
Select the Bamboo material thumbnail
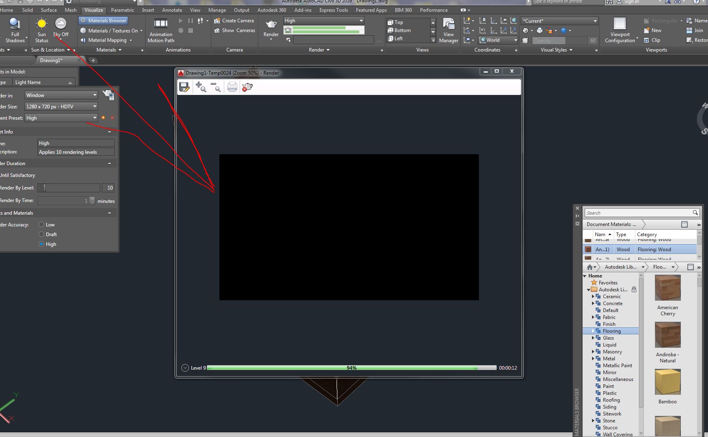pos(667,382)
